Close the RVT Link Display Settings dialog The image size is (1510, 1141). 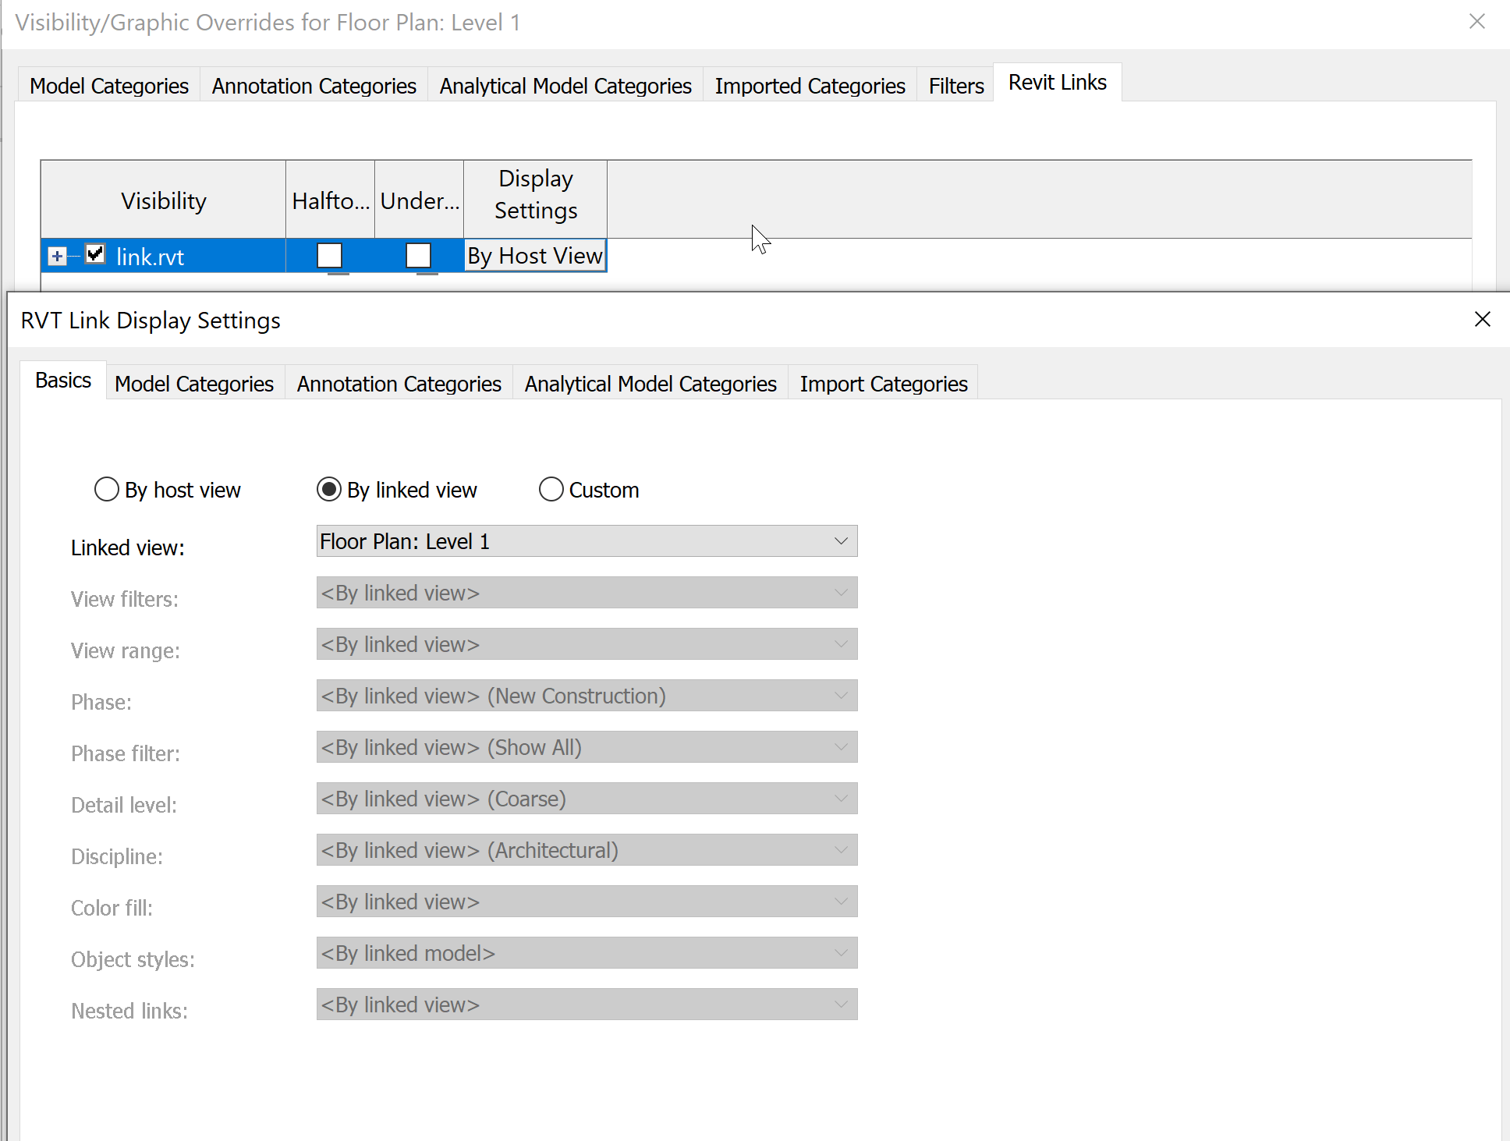pos(1482,320)
